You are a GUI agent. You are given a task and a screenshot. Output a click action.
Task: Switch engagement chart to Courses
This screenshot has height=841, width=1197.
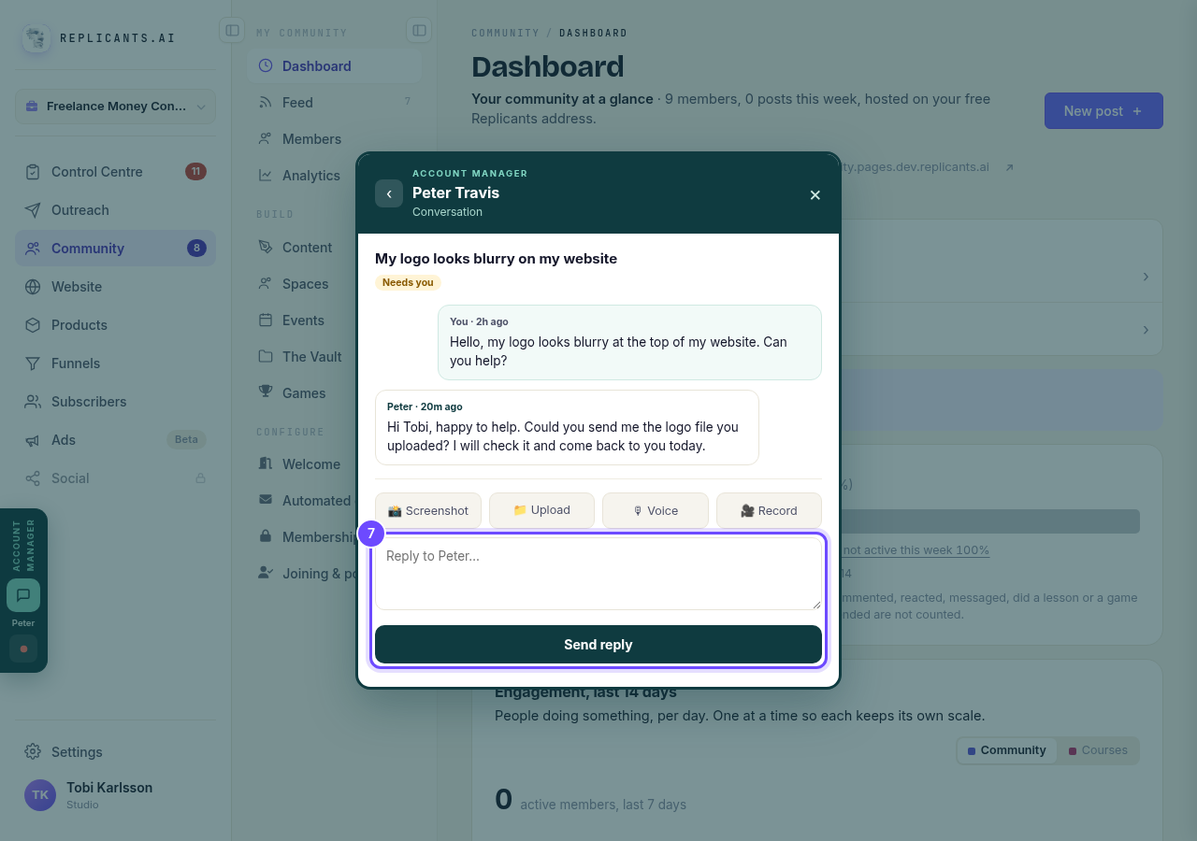click(1098, 750)
